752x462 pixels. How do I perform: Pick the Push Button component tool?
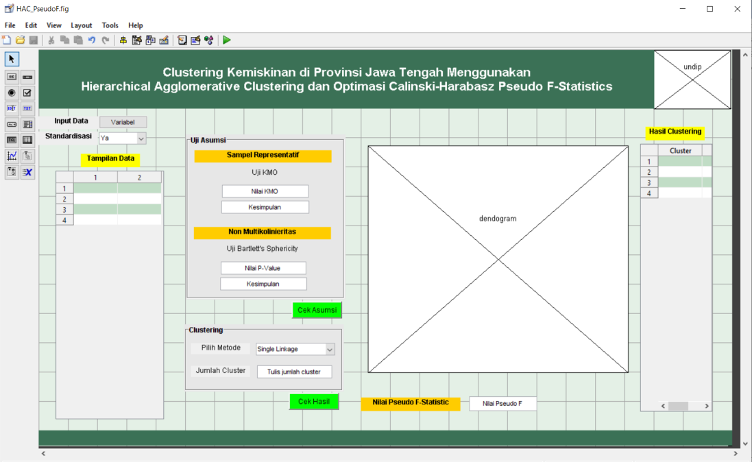(12, 77)
